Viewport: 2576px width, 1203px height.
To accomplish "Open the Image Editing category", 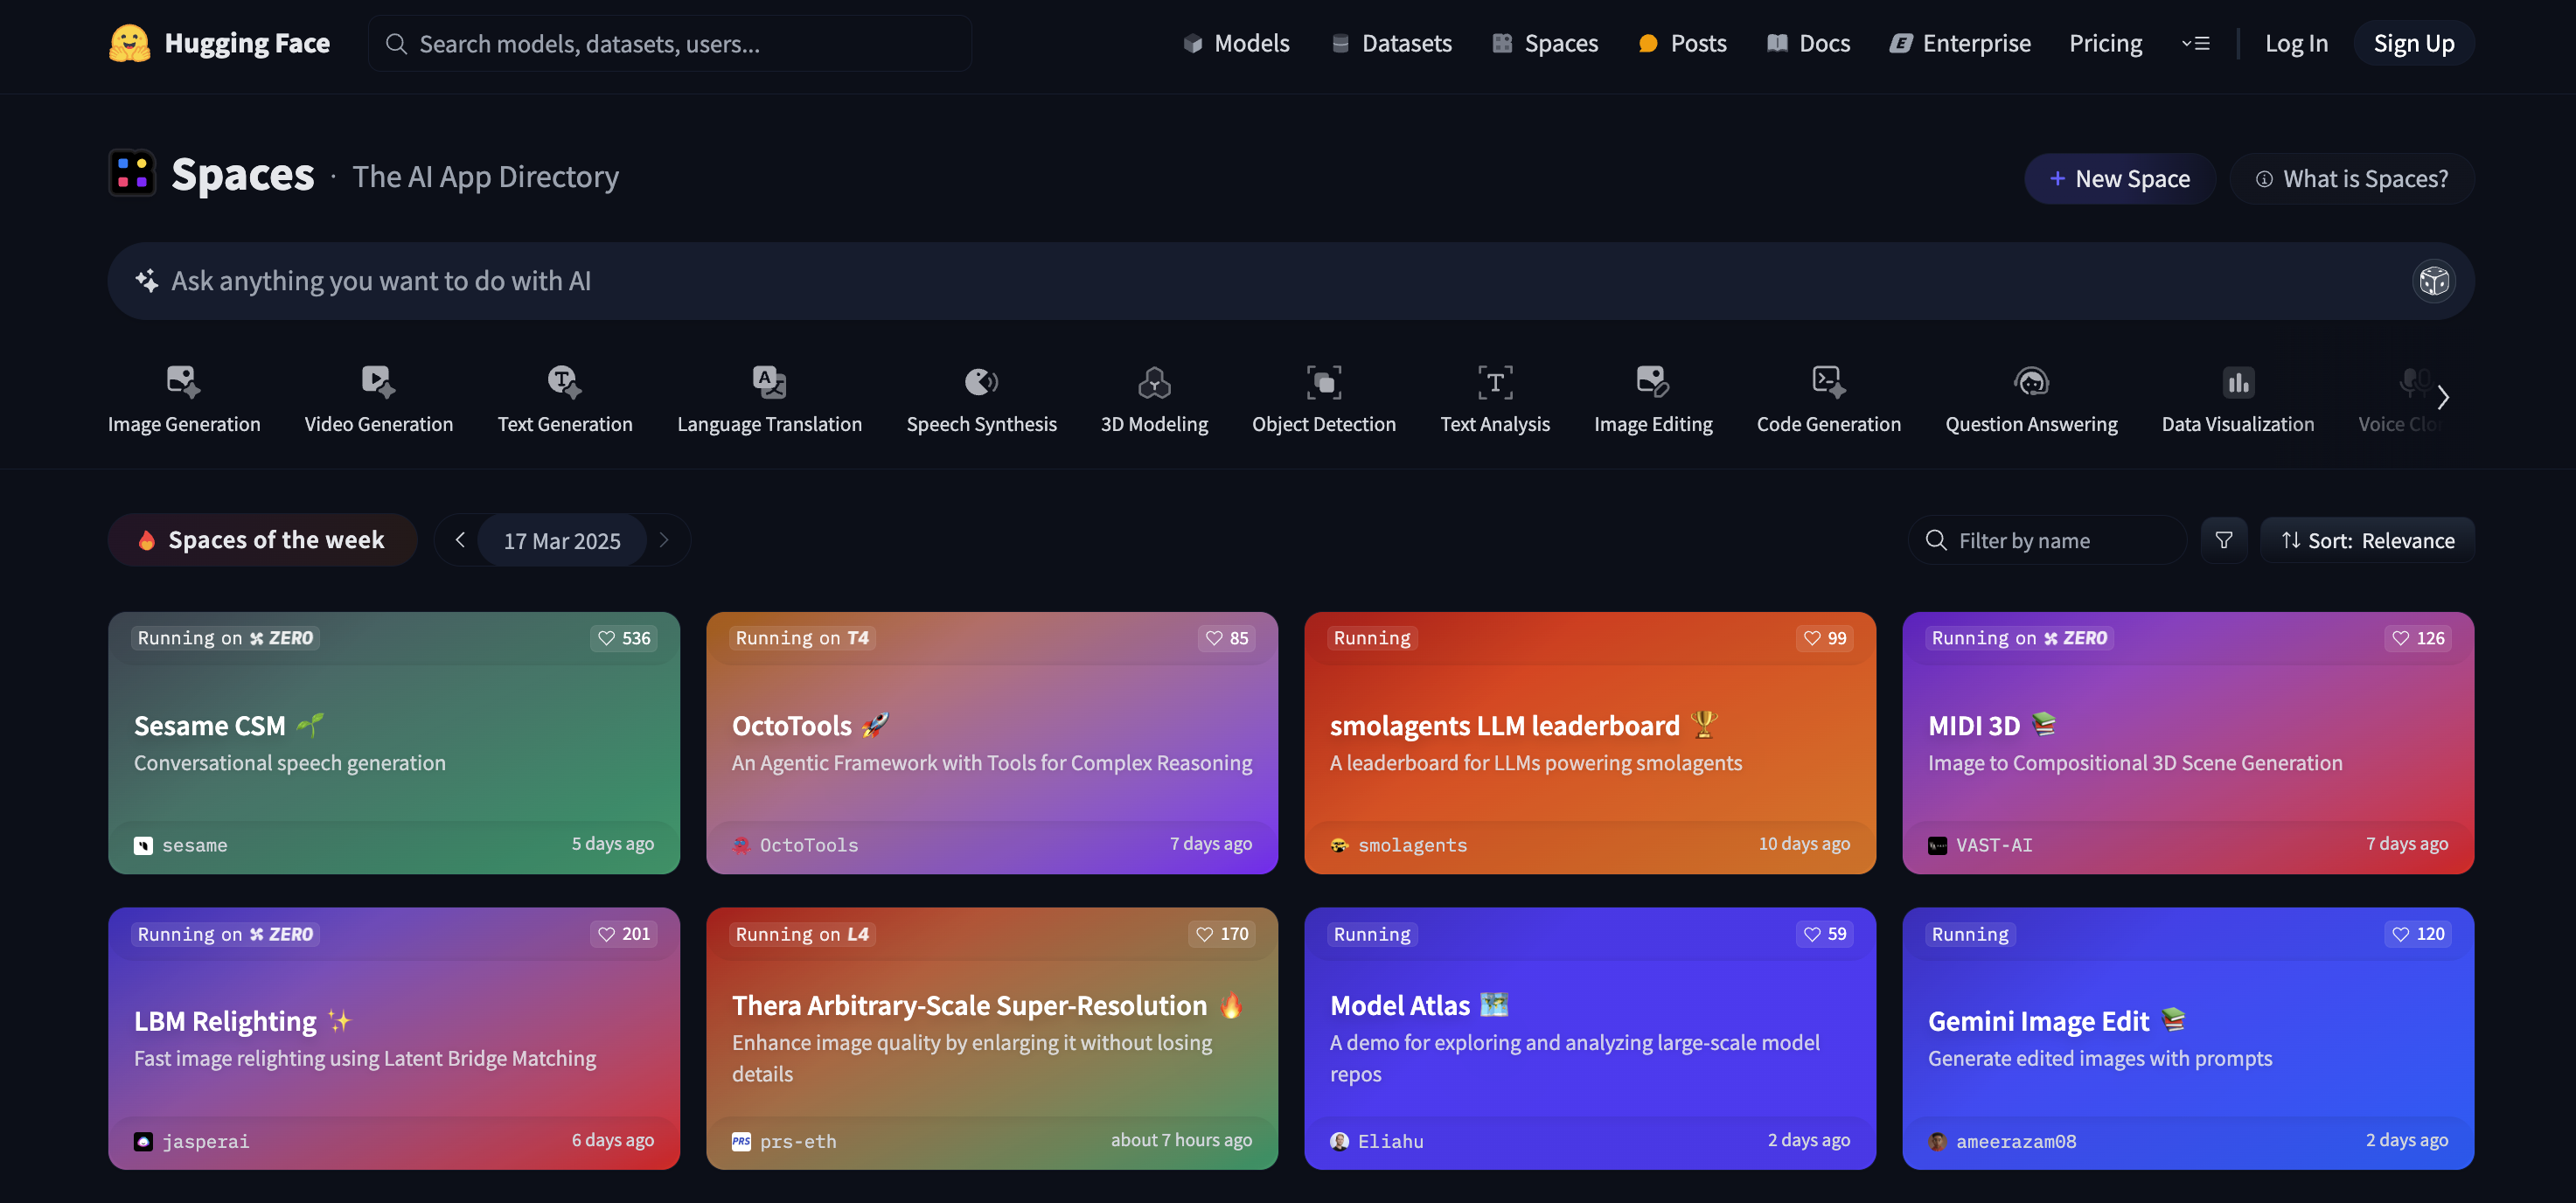I will click(1653, 400).
